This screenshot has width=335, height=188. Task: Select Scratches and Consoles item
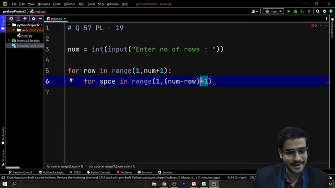pos(28,46)
